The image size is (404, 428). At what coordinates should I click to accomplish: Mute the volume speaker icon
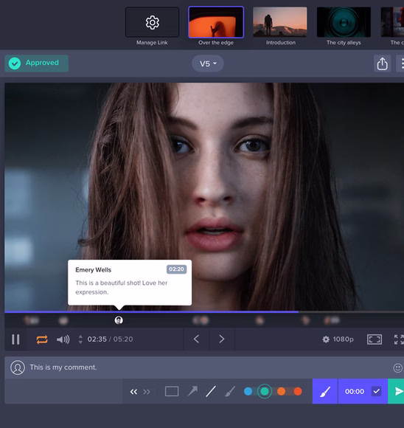(63, 339)
